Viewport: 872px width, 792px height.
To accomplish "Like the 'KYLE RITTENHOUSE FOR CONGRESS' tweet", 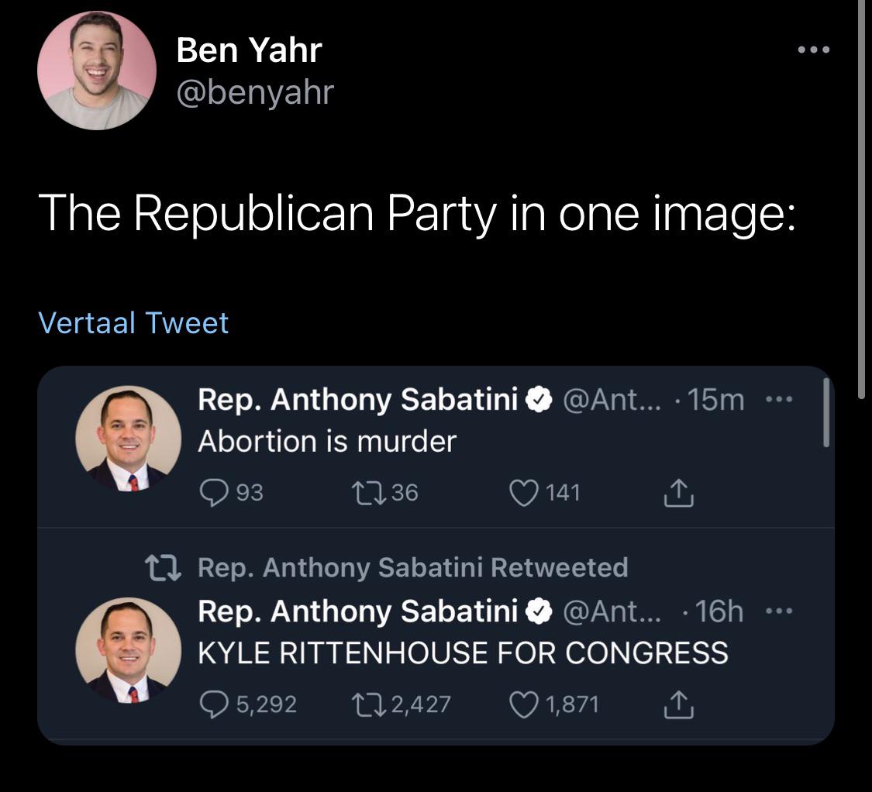I will [x=522, y=704].
